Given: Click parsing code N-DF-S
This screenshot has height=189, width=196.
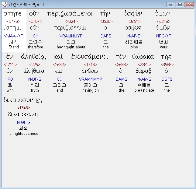Looking at the screenshot, I should pyautogui.click(x=35, y=79).
